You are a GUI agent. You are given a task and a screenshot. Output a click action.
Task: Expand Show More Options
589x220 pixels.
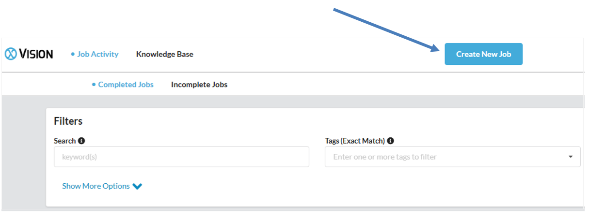(x=102, y=186)
